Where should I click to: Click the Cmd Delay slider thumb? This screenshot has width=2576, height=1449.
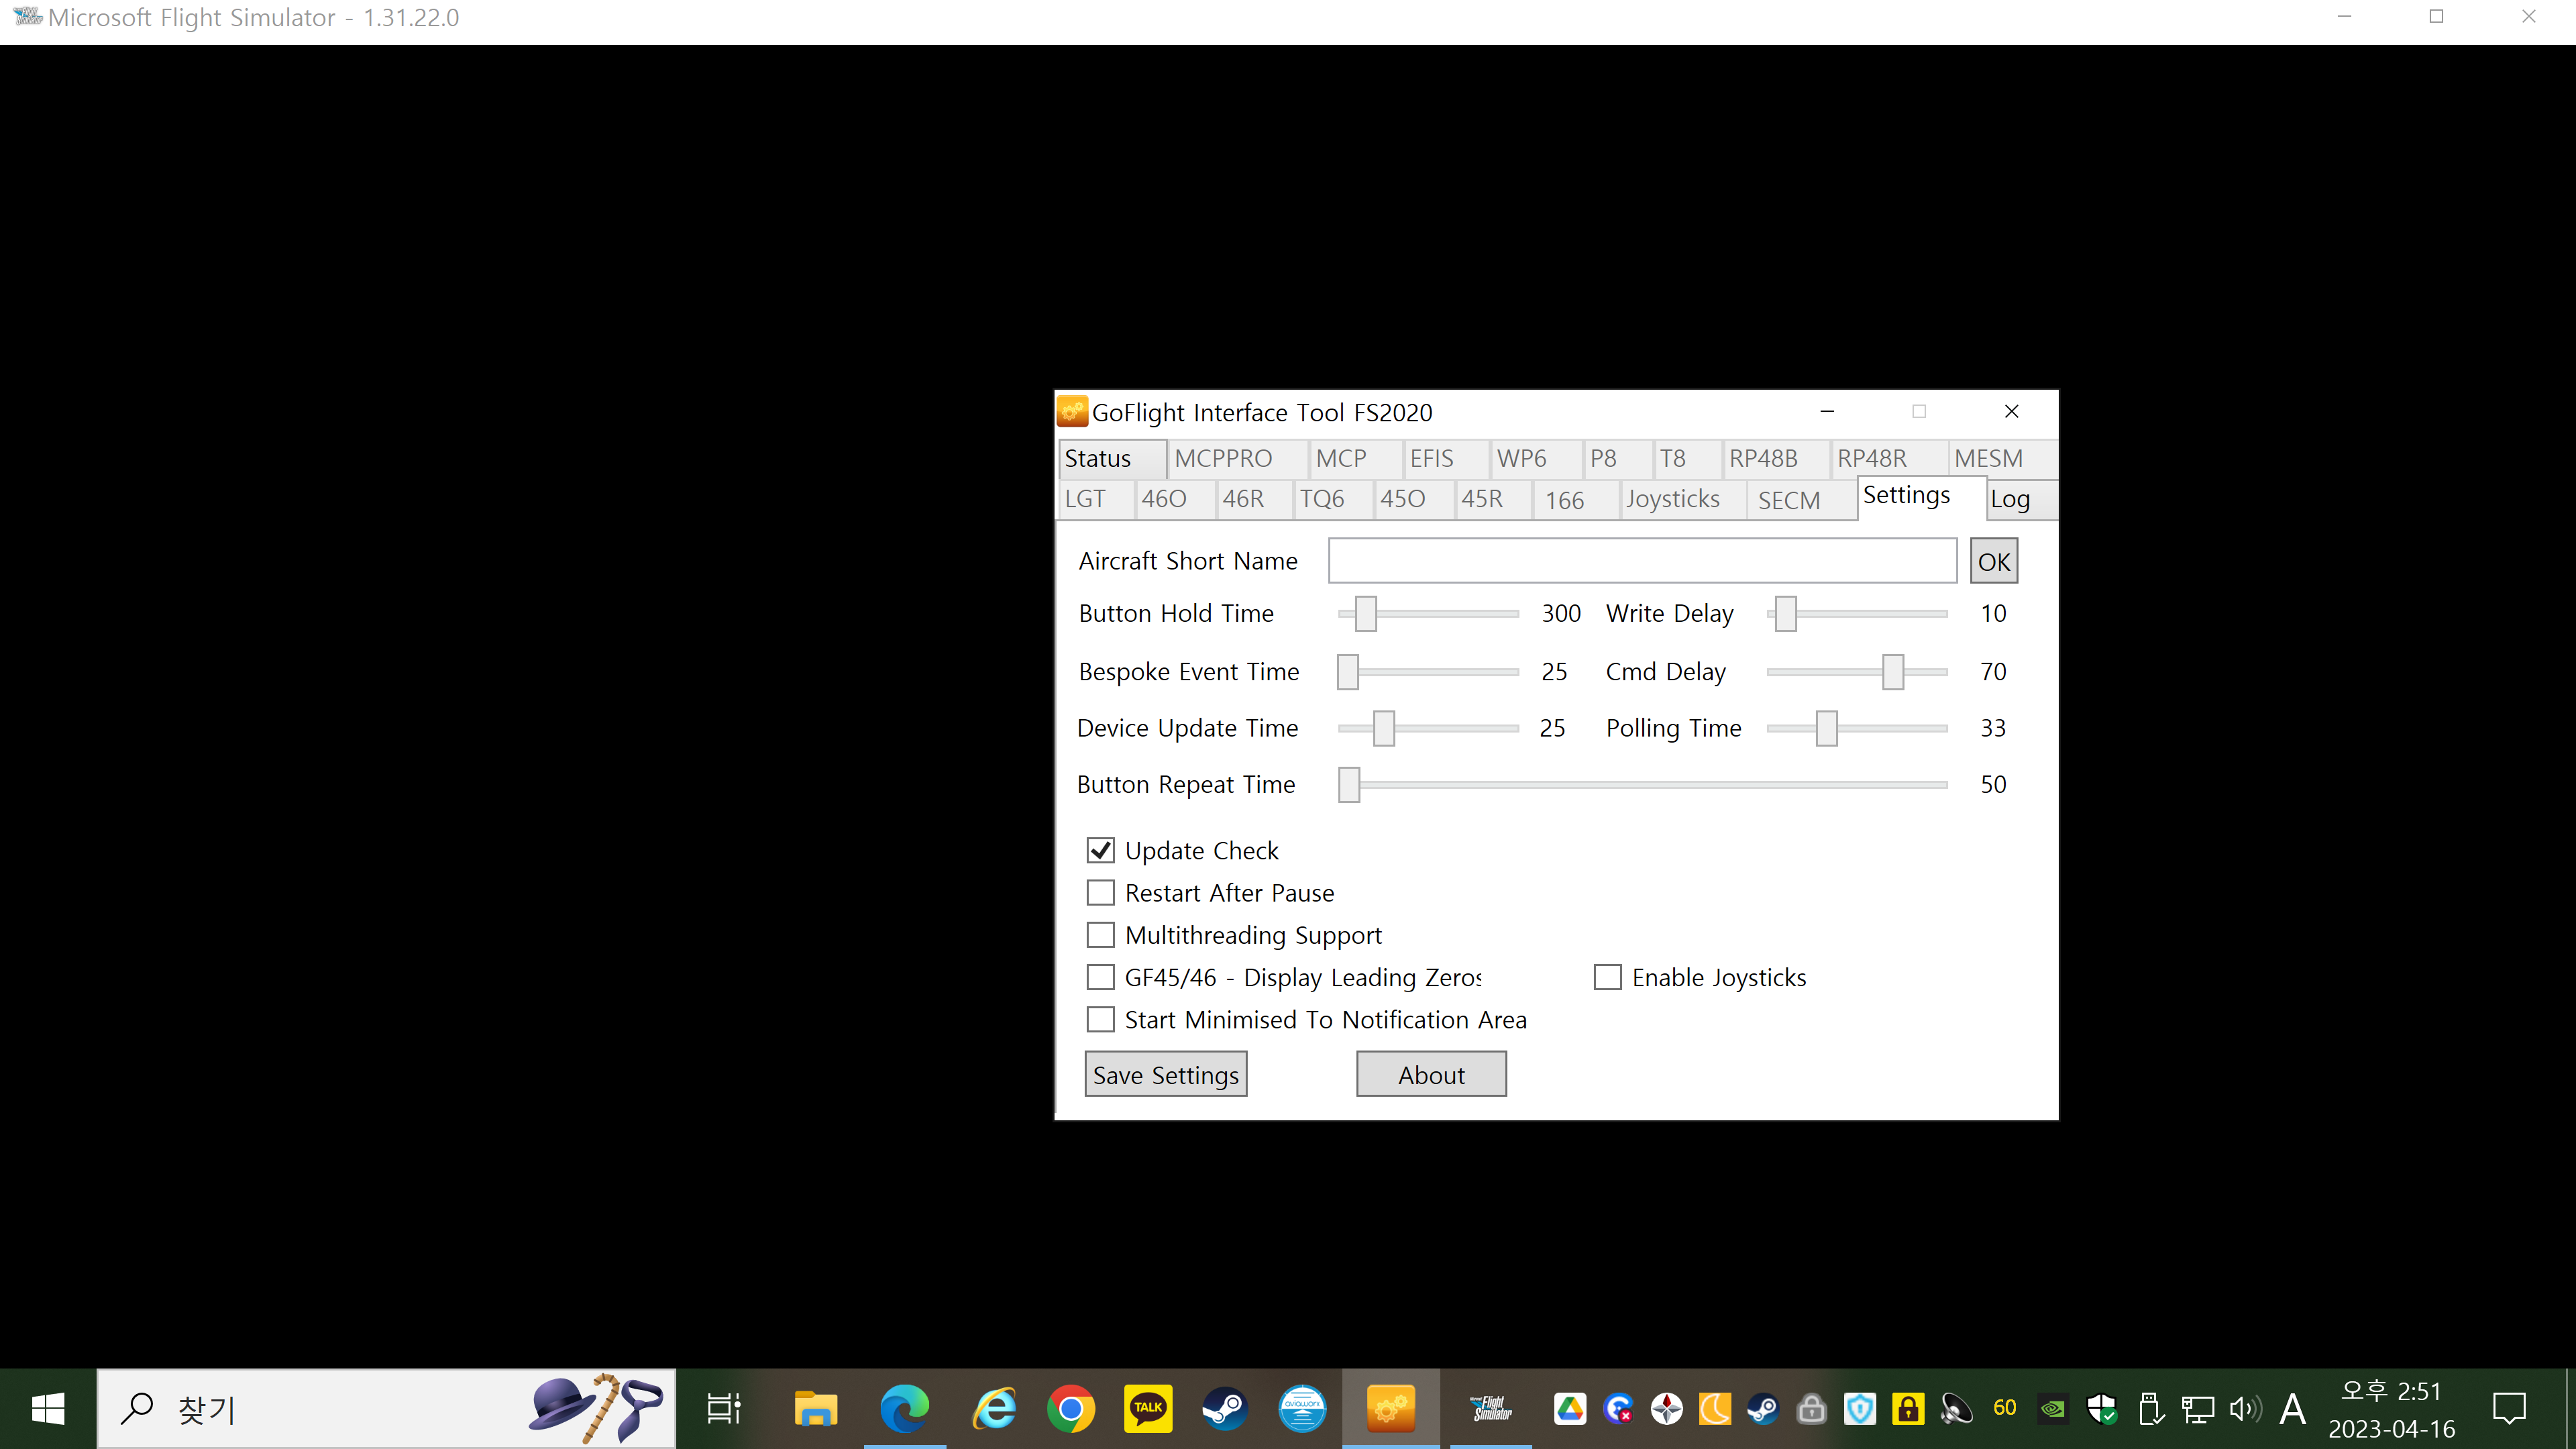click(x=1893, y=672)
